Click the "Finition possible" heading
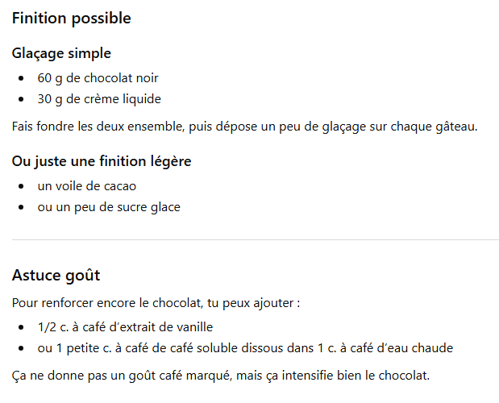 click(x=71, y=18)
